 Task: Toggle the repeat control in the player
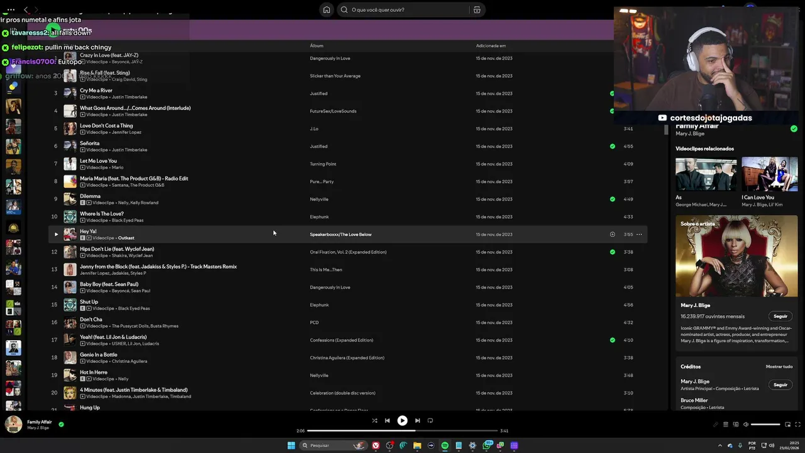(430, 420)
